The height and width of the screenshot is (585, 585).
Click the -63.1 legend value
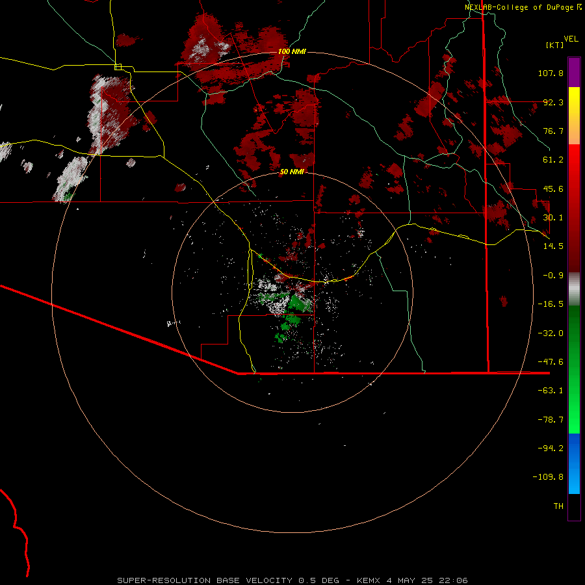(551, 391)
